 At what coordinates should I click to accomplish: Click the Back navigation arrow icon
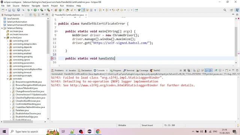coord(121,10)
